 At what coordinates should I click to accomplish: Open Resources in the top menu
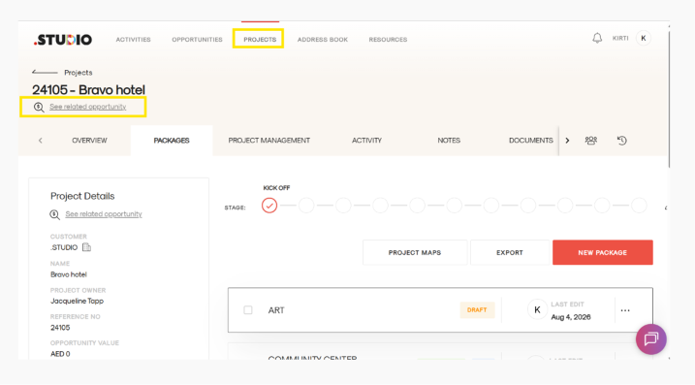[x=388, y=40]
